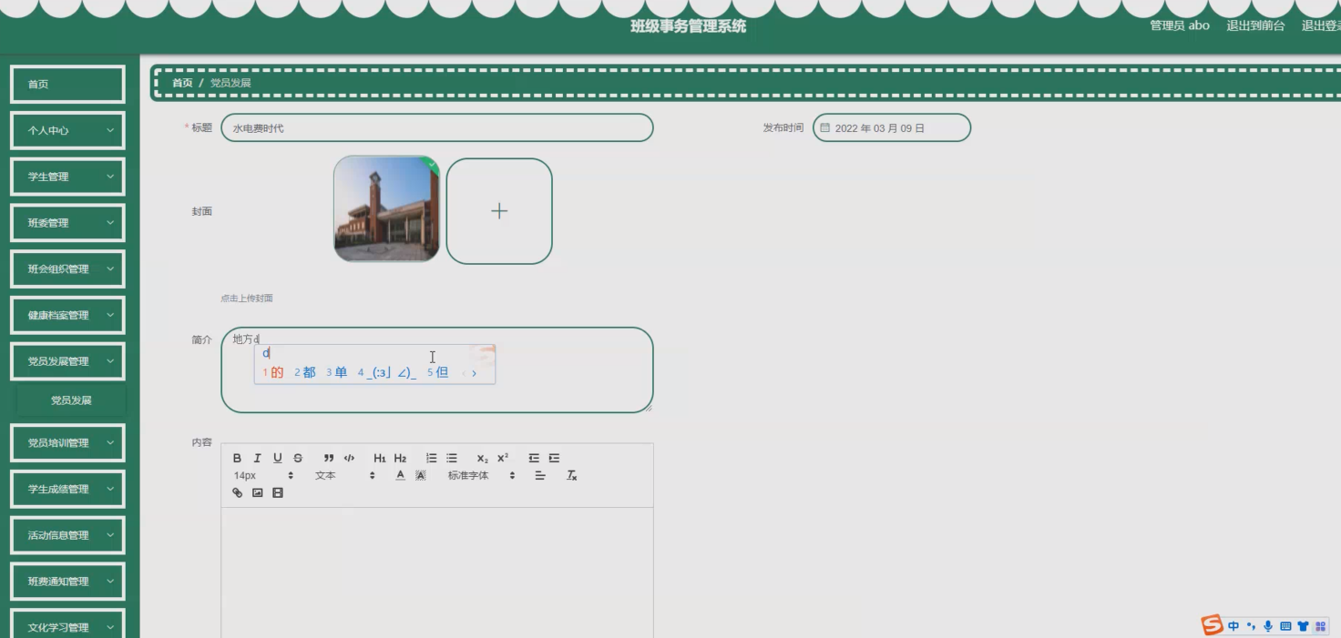Go to next IME candidate page arrow
1341x638 pixels.
[474, 373]
